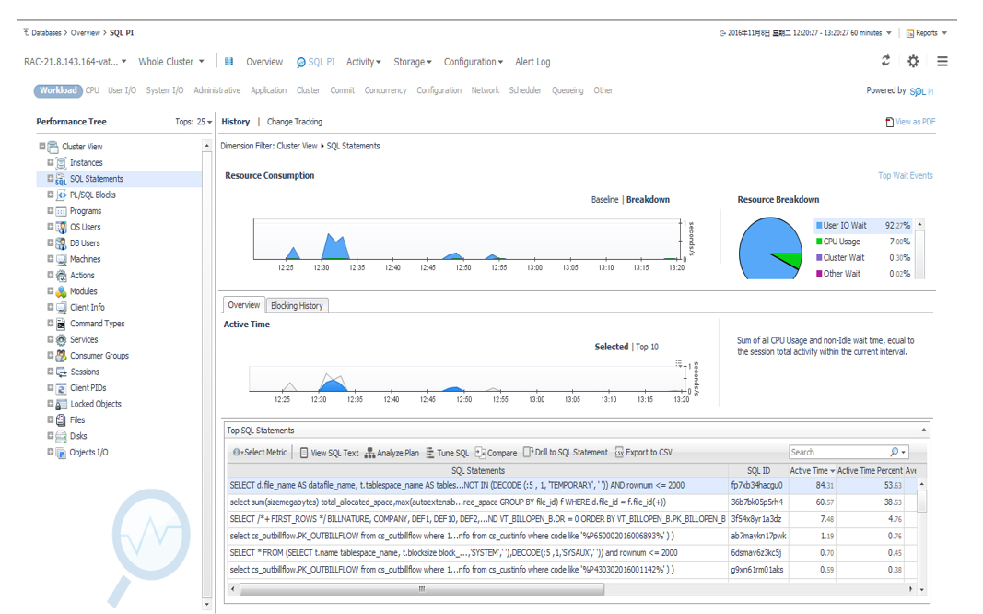The image size is (983, 614).
Task: Click in the Top SQL Statements Search field
Action: [838, 452]
